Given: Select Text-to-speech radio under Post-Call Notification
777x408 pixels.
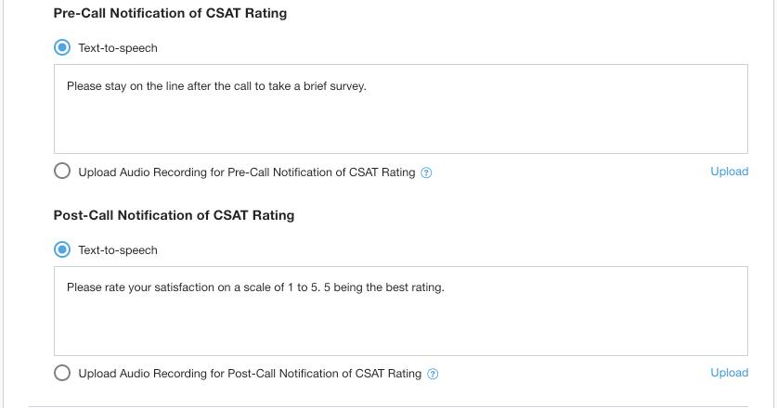Looking at the screenshot, I should 62,249.
